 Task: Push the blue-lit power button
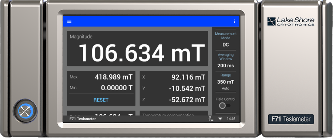pyautogui.click(x=25, y=111)
